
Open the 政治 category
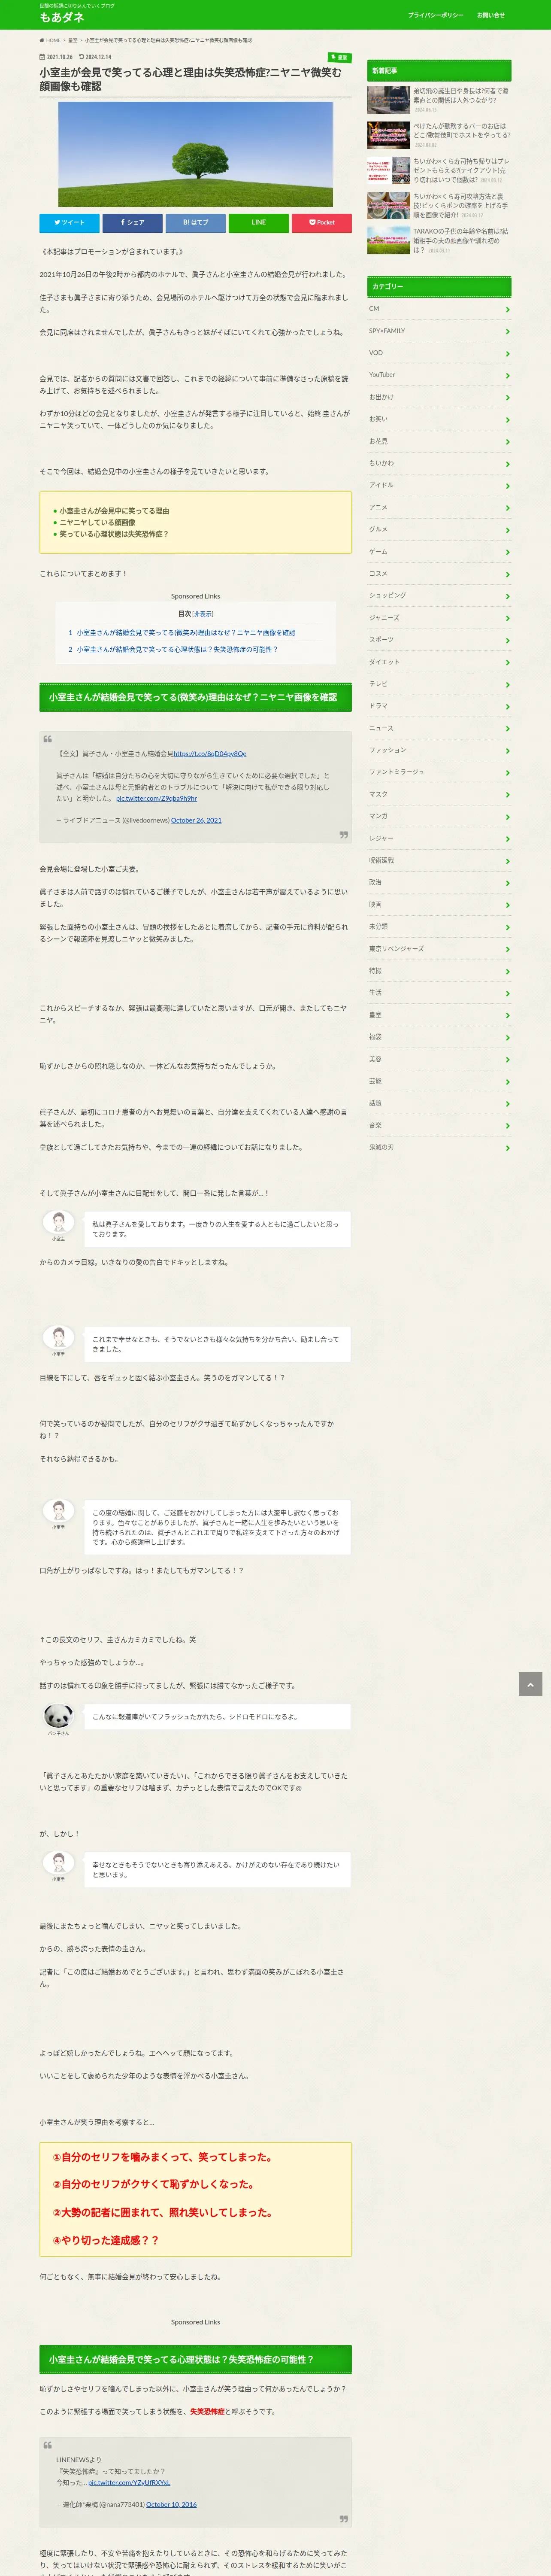(x=439, y=882)
